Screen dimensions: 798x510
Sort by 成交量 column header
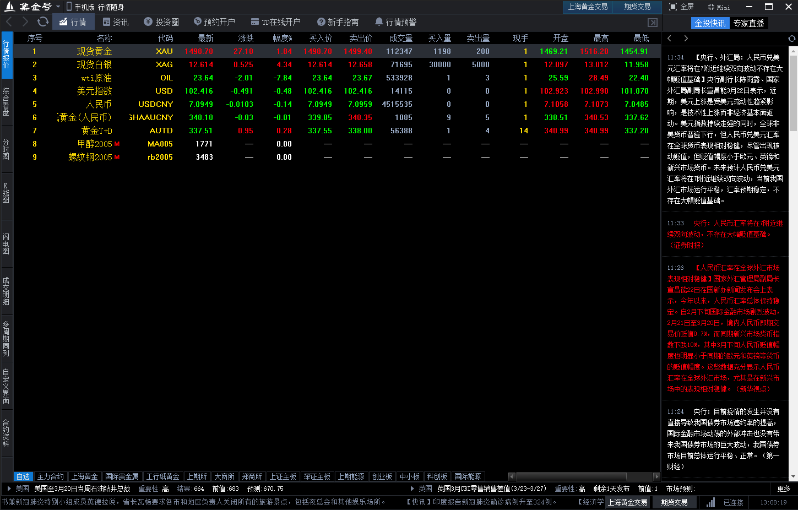(401, 38)
